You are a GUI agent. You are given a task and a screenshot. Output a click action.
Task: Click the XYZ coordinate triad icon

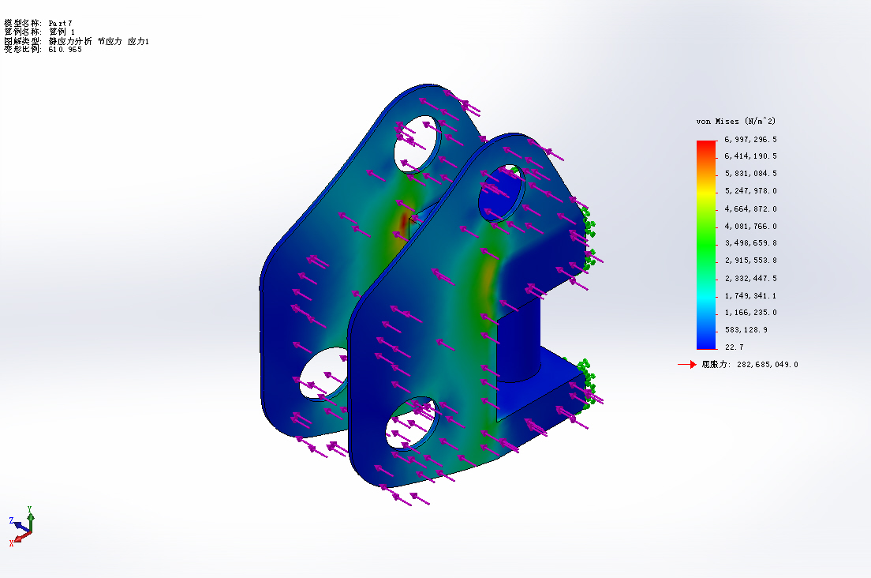21,527
